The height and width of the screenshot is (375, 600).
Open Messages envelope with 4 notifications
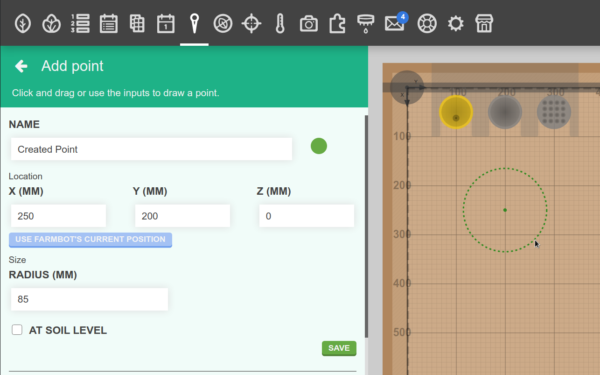click(394, 23)
